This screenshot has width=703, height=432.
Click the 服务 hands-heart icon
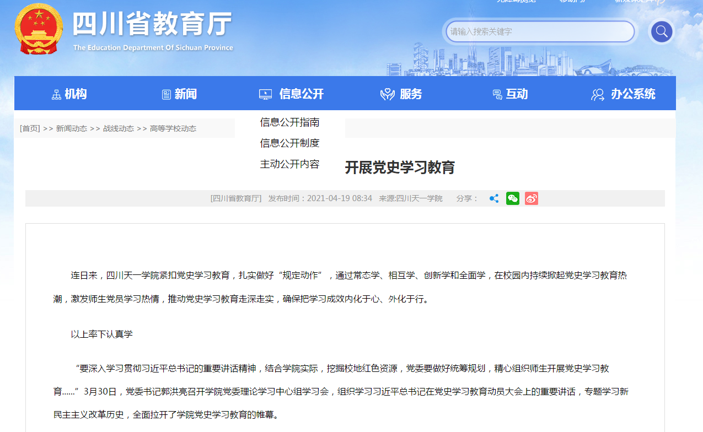coord(387,95)
